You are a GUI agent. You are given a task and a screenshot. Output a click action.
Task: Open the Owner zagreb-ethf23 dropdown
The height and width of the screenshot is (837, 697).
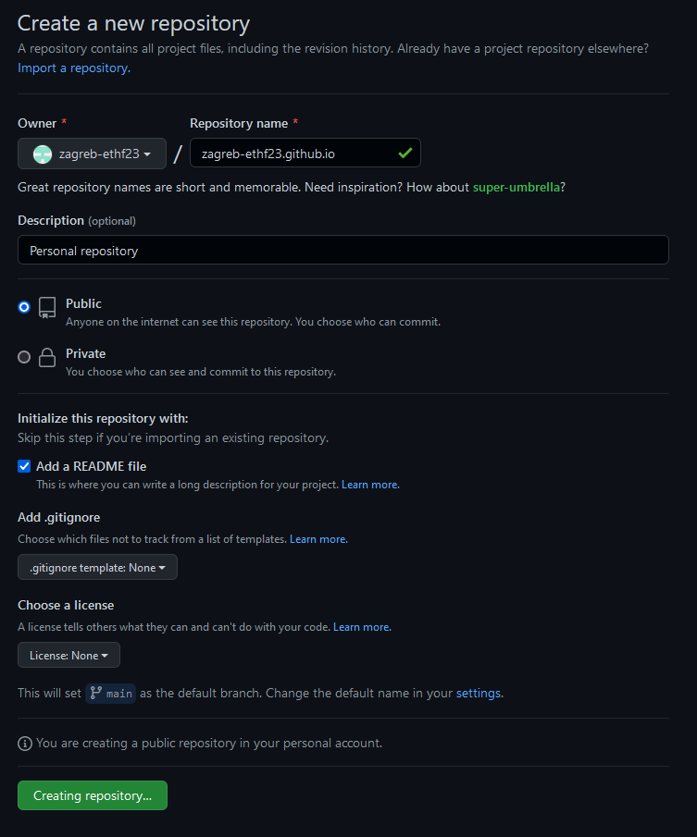(92, 154)
